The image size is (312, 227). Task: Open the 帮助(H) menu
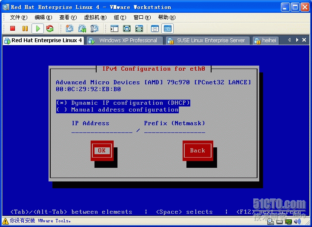[x=167, y=17]
